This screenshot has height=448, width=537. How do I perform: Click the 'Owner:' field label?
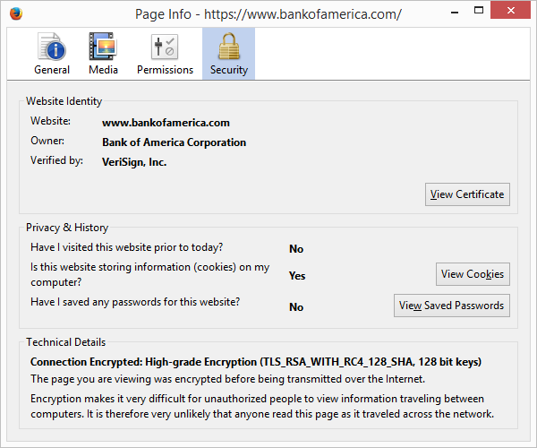click(x=47, y=141)
